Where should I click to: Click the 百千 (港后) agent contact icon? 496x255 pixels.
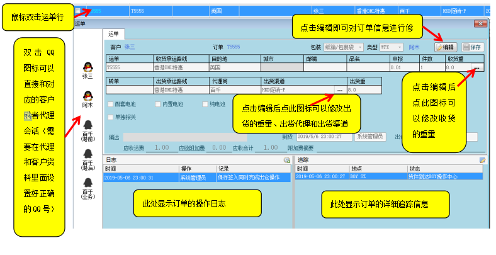click(x=87, y=154)
